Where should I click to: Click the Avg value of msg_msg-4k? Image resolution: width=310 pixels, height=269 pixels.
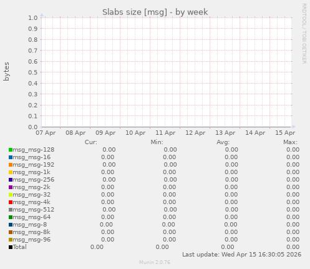pos(231,202)
